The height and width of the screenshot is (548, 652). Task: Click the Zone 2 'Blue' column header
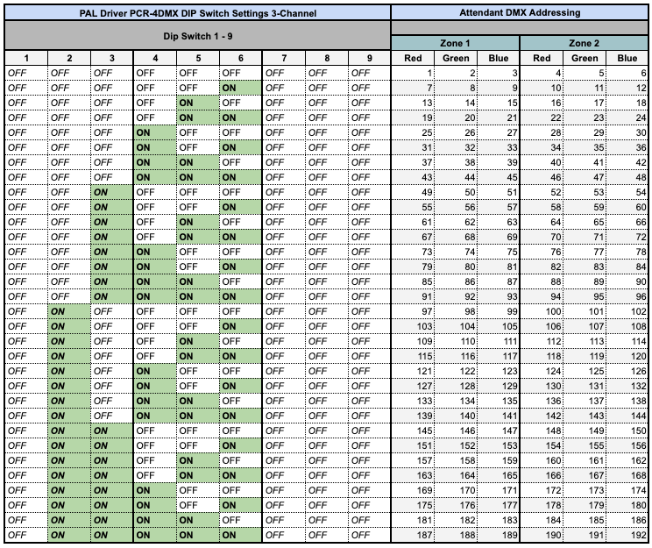pos(627,58)
